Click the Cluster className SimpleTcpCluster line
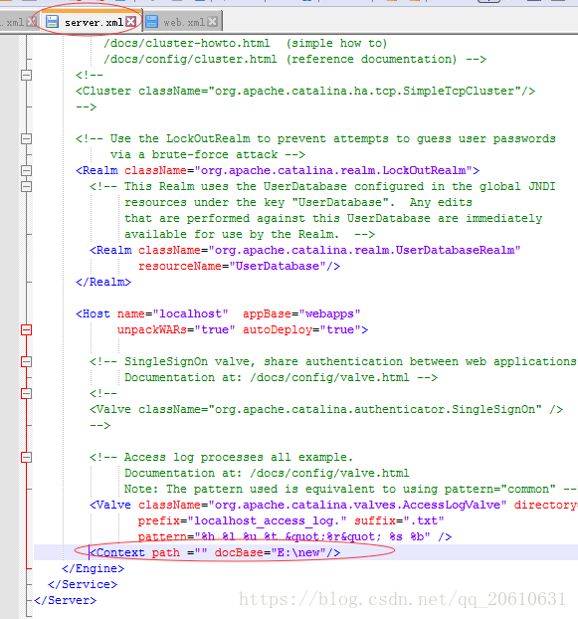Screen dimensions: 578x619 (x=305, y=91)
